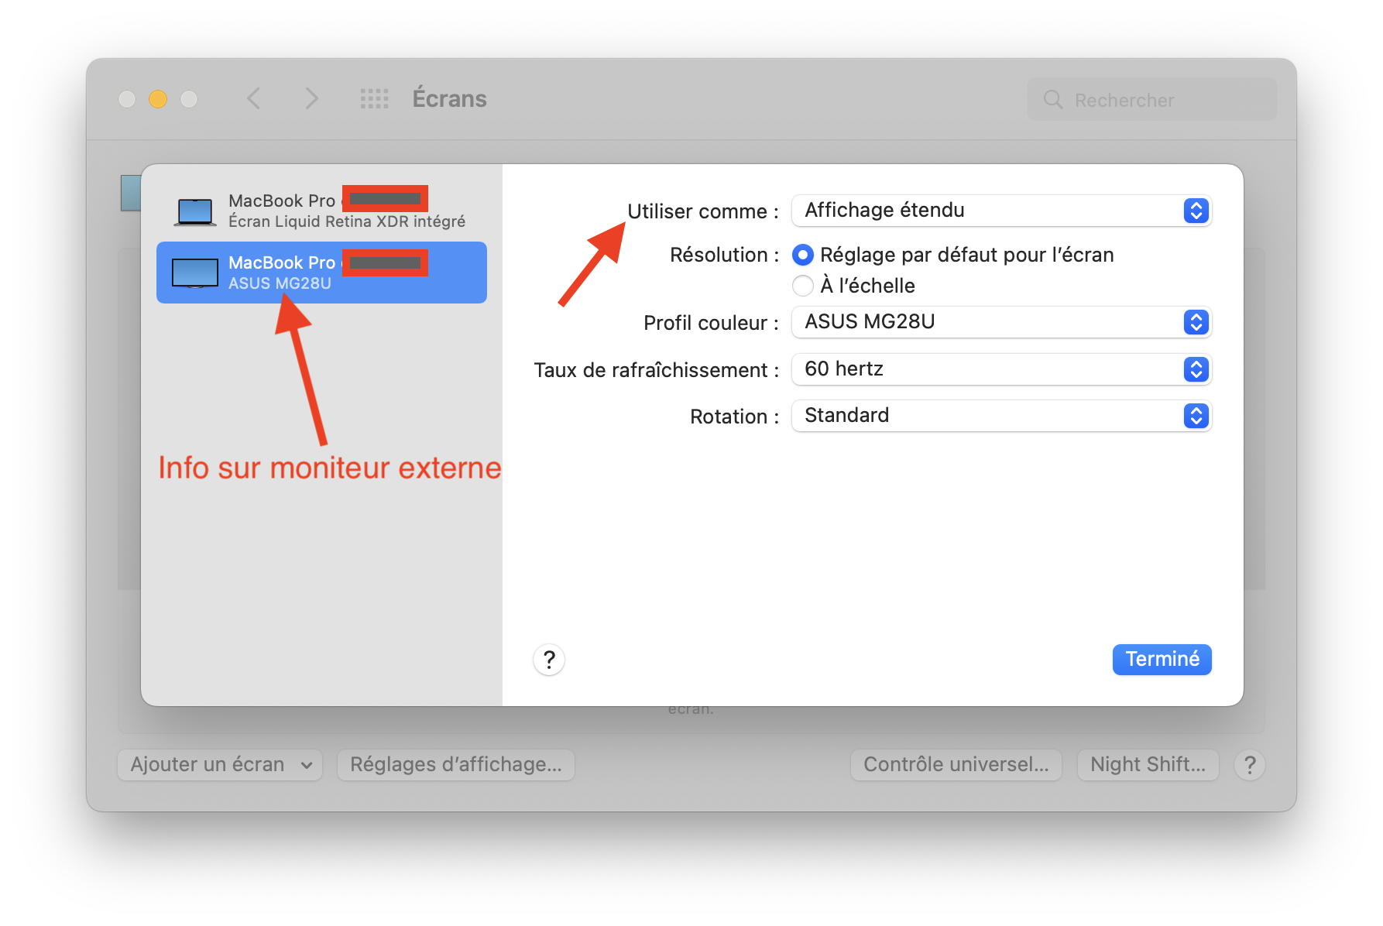Viewport: 1383px width, 926px height.
Task: Click the magnifier icon in the search field
Action: 1053,100
